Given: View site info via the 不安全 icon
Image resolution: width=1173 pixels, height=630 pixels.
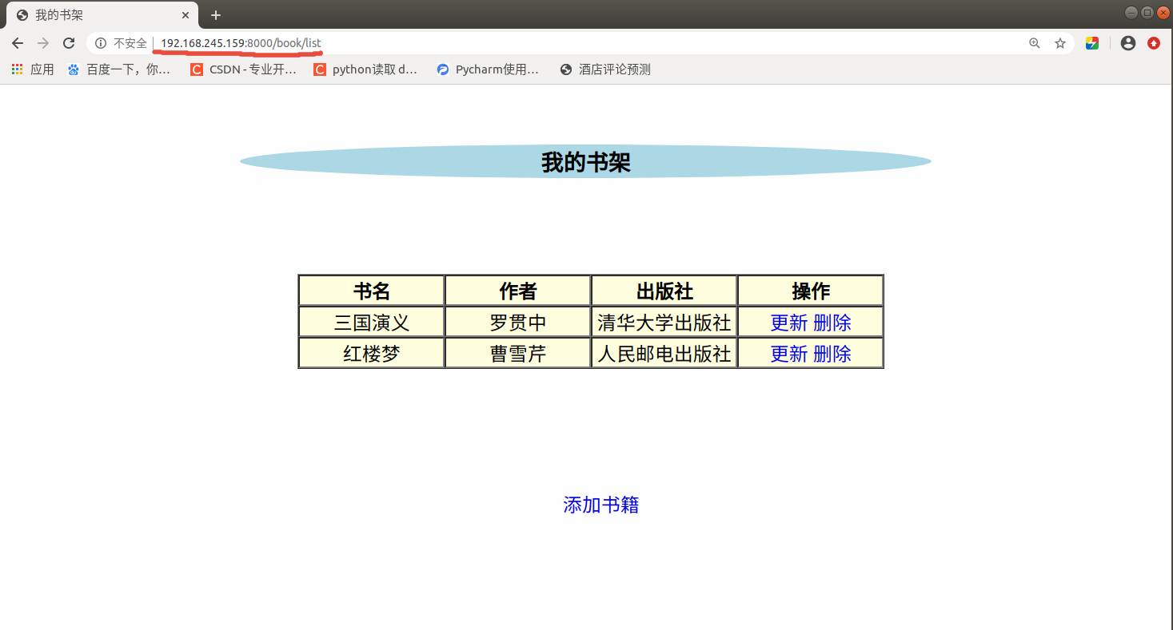Looking at the screenshot, I should point(100,43).
